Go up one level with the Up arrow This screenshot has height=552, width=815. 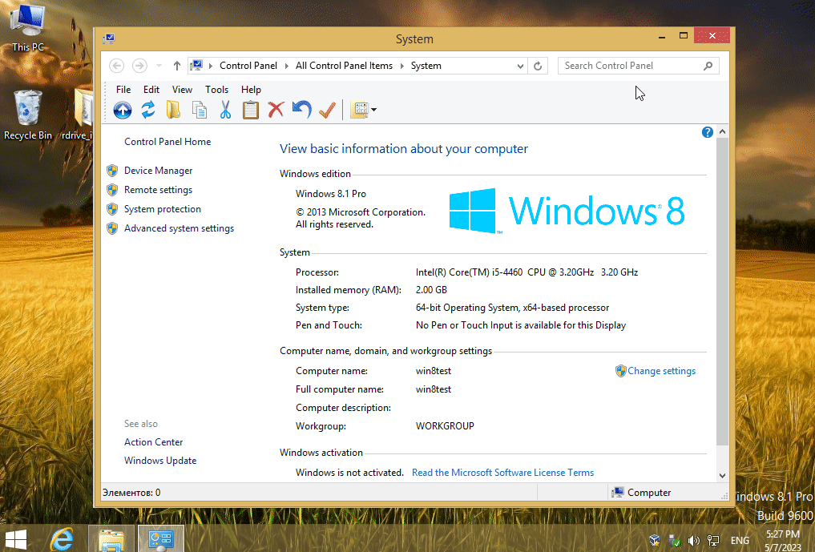pos(177,66)
